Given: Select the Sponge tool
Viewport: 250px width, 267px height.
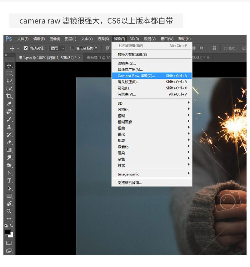Looking at the screenshot, I should point(9,165).
